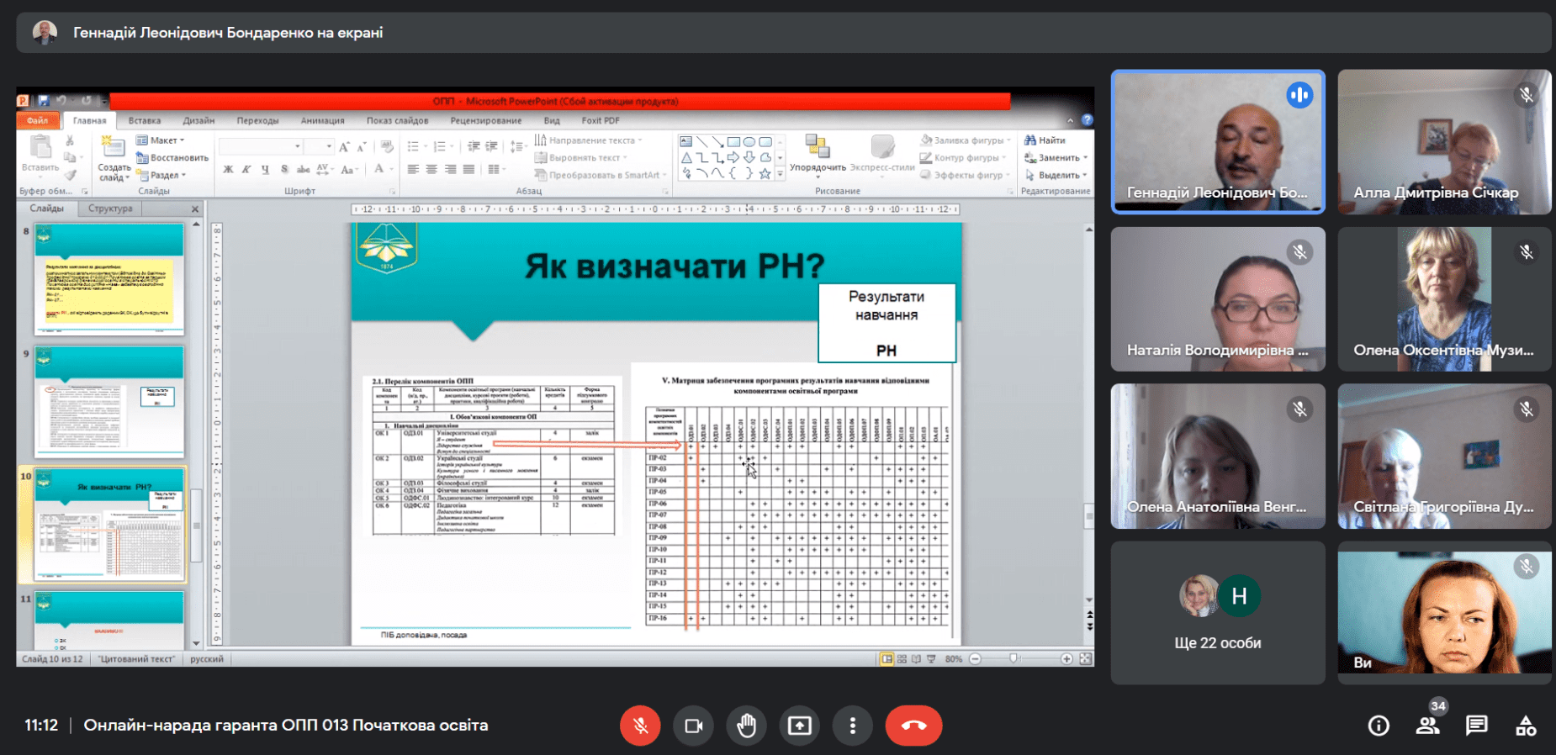Unmute the microphone in the call controls
The width and height of the screenshot is (1556, 755).
coord(640,726)
